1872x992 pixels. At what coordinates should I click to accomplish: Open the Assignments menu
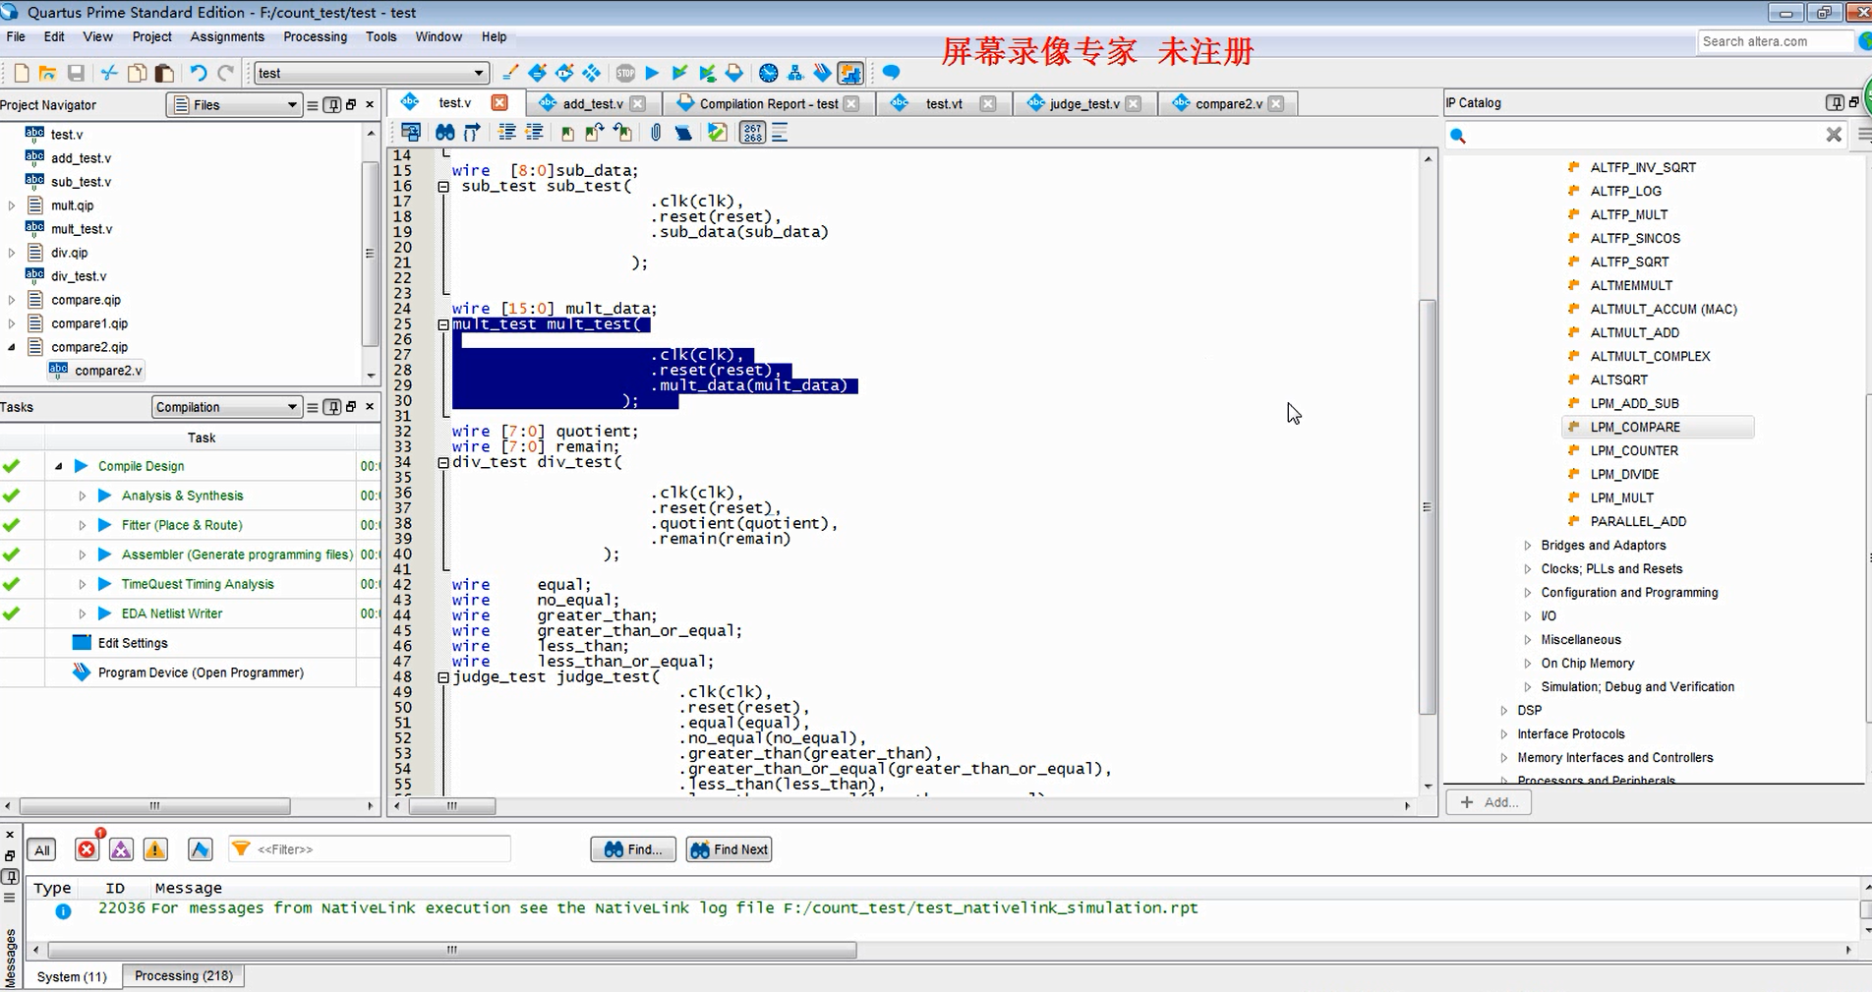[227, 36]
